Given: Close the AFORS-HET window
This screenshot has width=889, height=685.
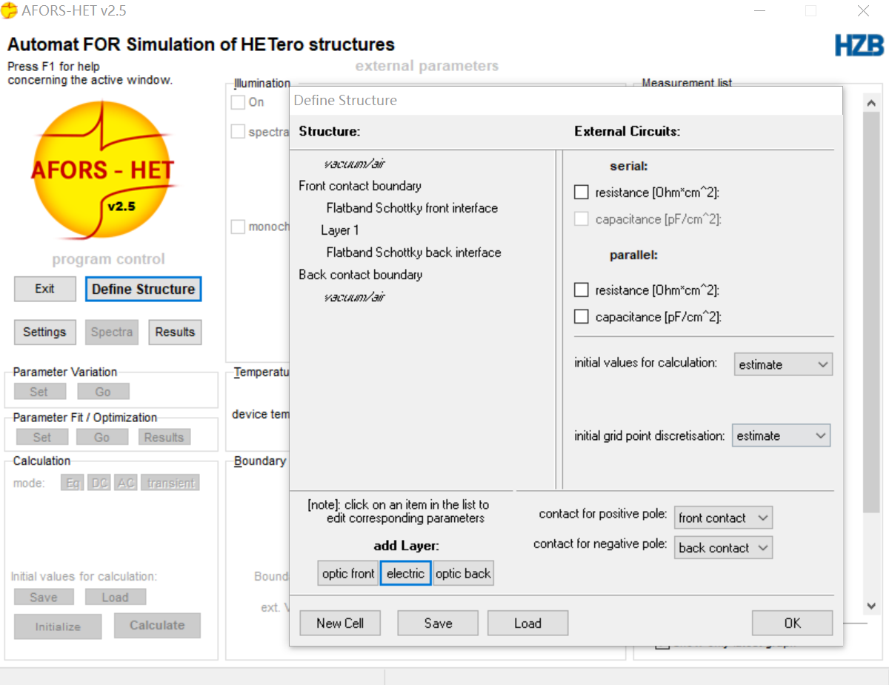Looking at the screenshot, I should [x=863, y=10].
